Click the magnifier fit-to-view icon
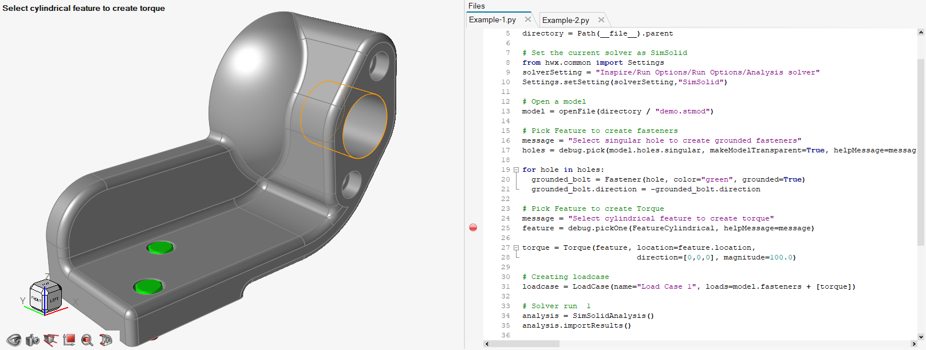Image resolution: width=926 pixels, height=350 pixels. click(87, 340)
